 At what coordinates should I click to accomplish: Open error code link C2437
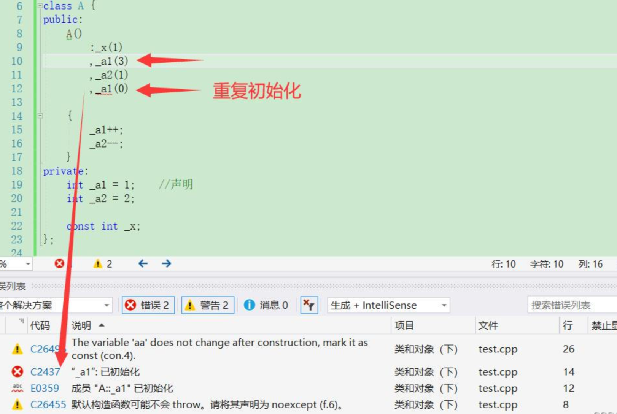point(45,372)
